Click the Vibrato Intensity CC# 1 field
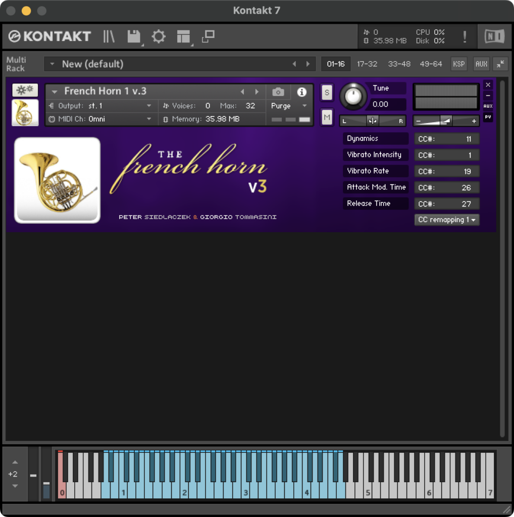Image resolution: width=514 pixels, height=517 pixels. coord(447,155)
